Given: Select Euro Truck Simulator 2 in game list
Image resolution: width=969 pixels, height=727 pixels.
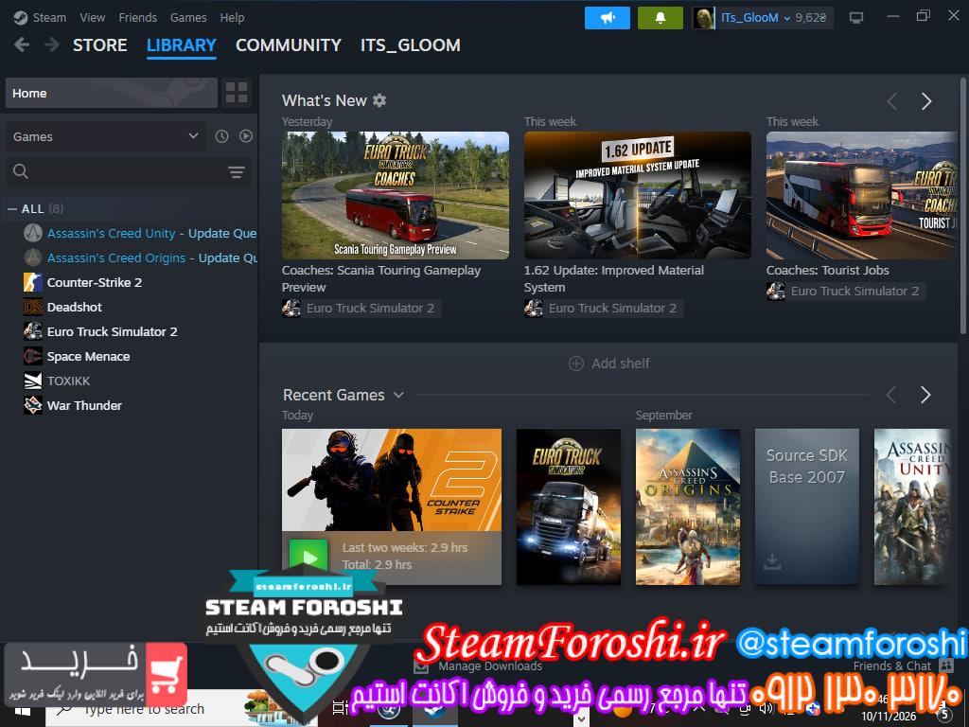Looking at the screenshot, I should 112,331.
